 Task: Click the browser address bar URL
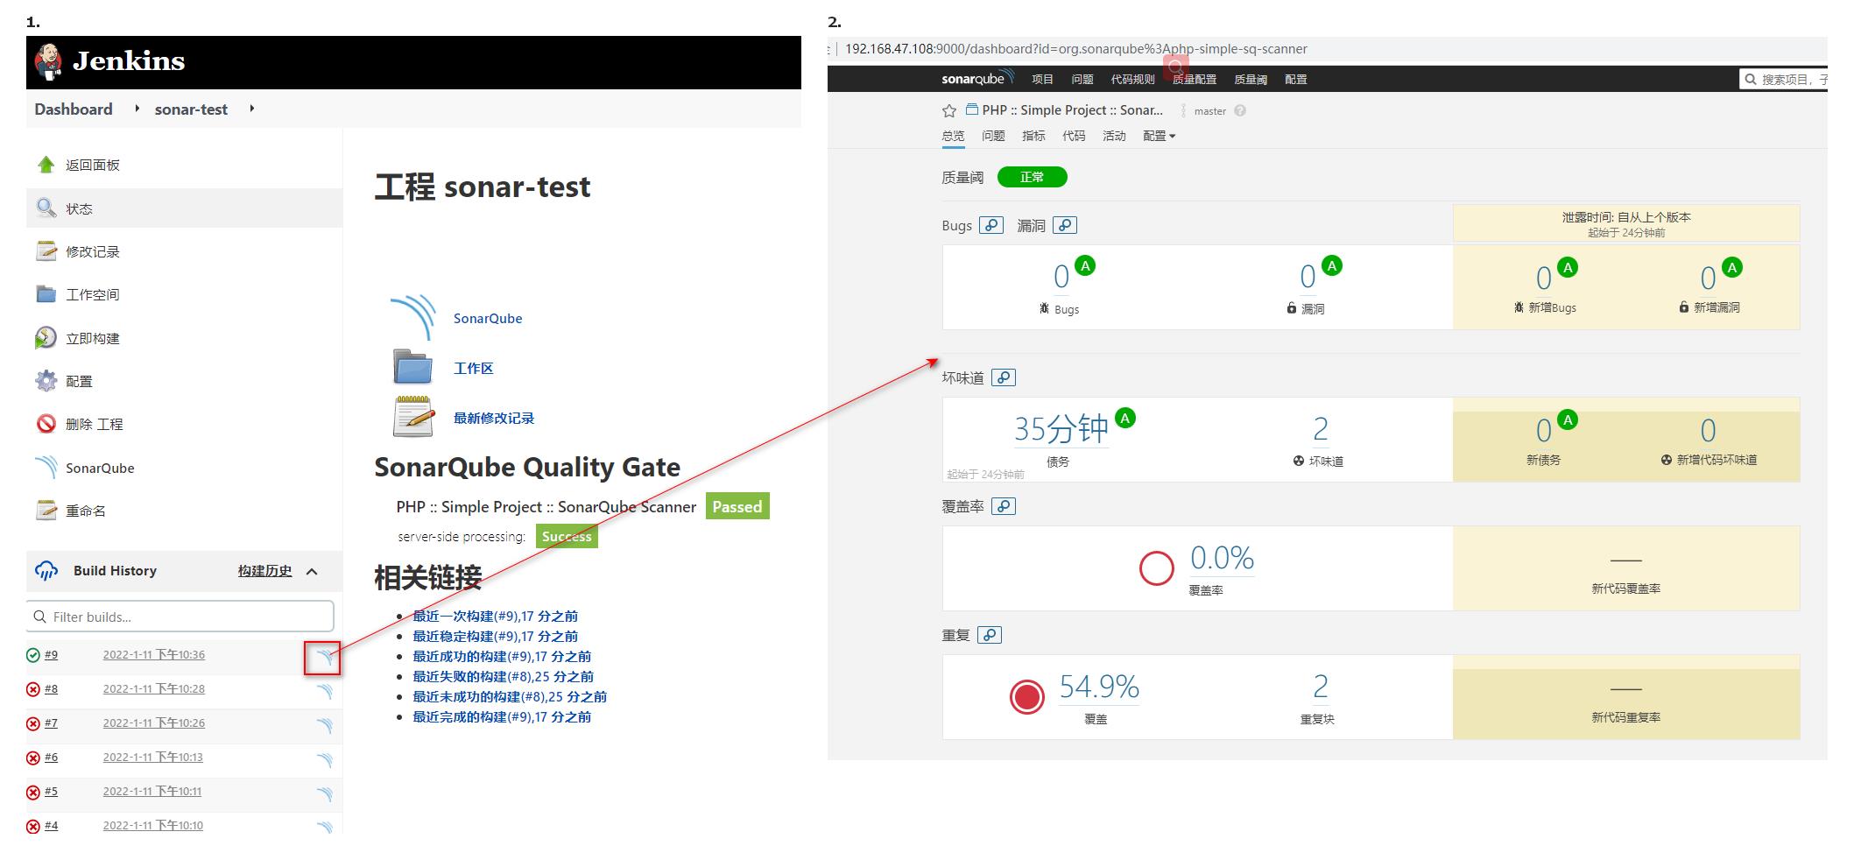(1075, 49)
